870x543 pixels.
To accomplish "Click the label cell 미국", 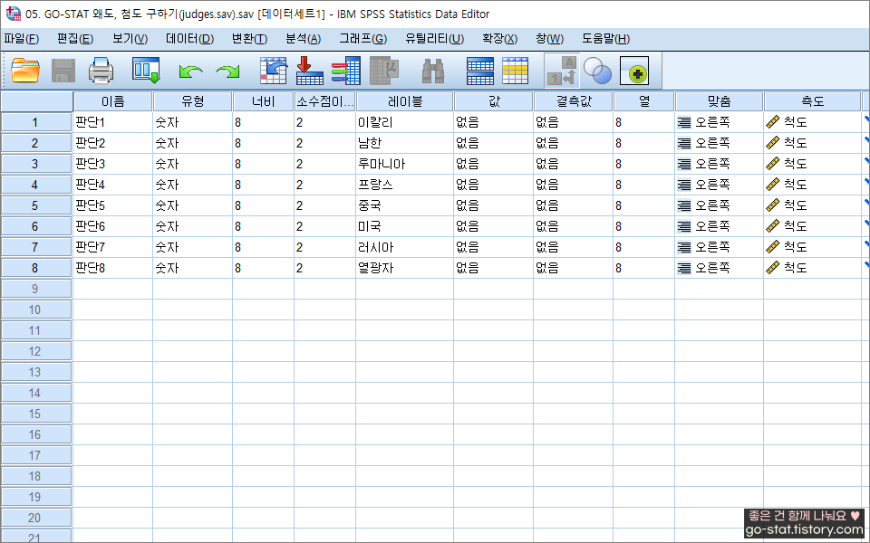I will click(x=405, y=226).
